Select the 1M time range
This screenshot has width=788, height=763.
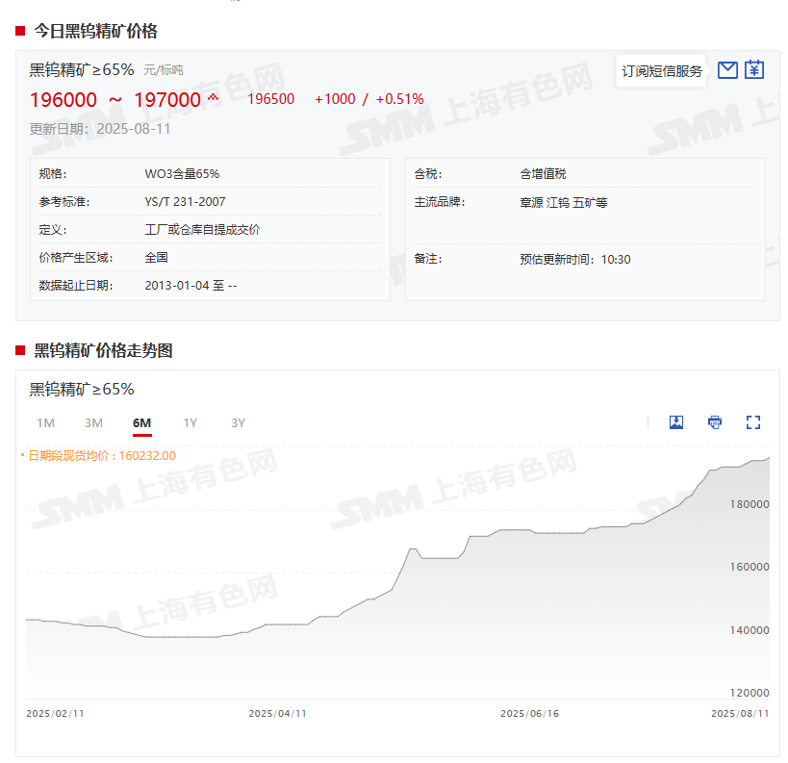[x=45, y=423]
